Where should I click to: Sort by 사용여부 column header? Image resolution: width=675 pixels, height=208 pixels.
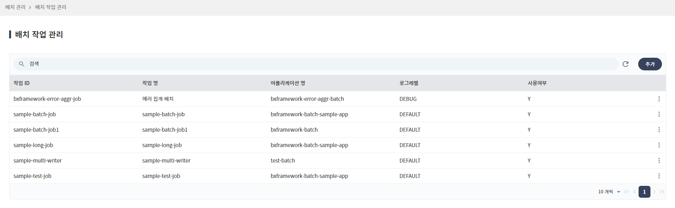tap(537, 83)
